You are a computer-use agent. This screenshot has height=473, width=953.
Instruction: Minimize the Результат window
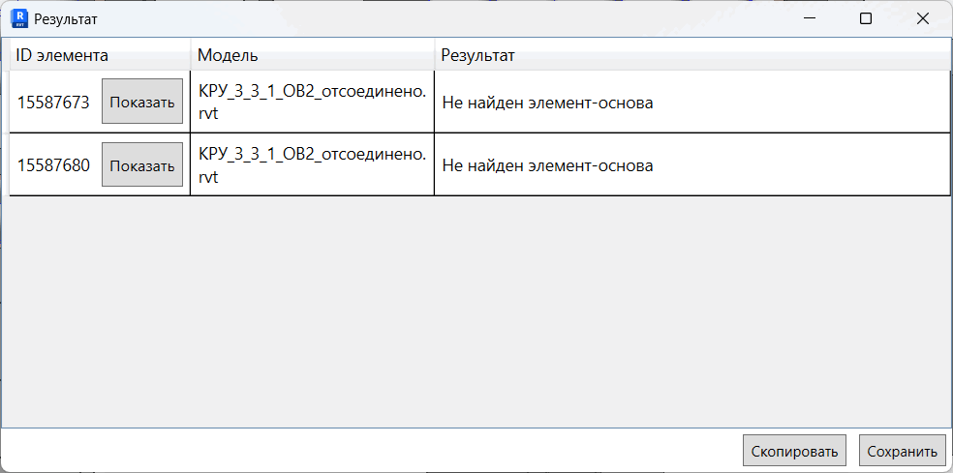click(810, 18)
